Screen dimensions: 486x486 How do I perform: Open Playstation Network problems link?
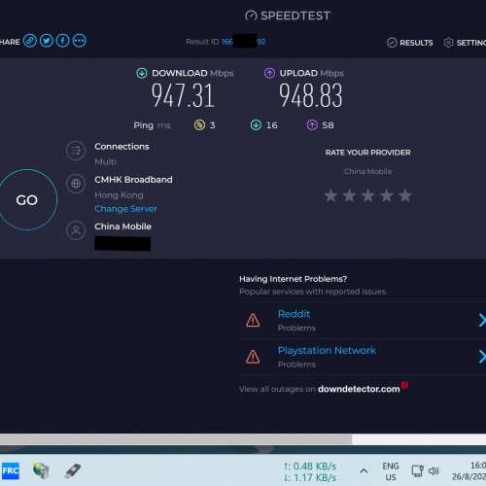pyautogui.click(x=327, y=350)
